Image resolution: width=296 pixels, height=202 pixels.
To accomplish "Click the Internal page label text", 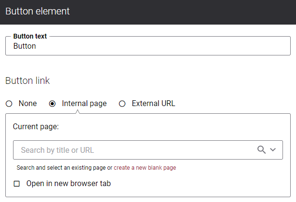I will tap(84, 104).
